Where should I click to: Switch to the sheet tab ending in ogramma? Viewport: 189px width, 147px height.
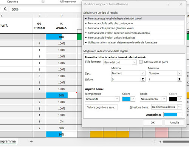pyautogui.click(x=8, y=141)
